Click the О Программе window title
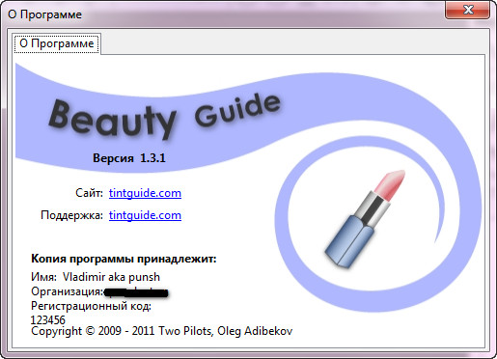497x359 pixels. (44, 14)
